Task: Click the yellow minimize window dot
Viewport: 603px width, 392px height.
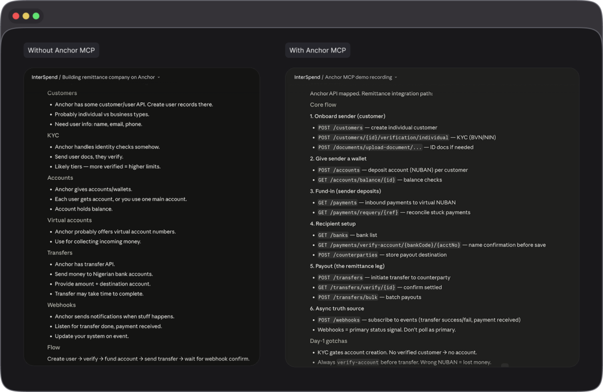Action: click(x=26, y=16)
